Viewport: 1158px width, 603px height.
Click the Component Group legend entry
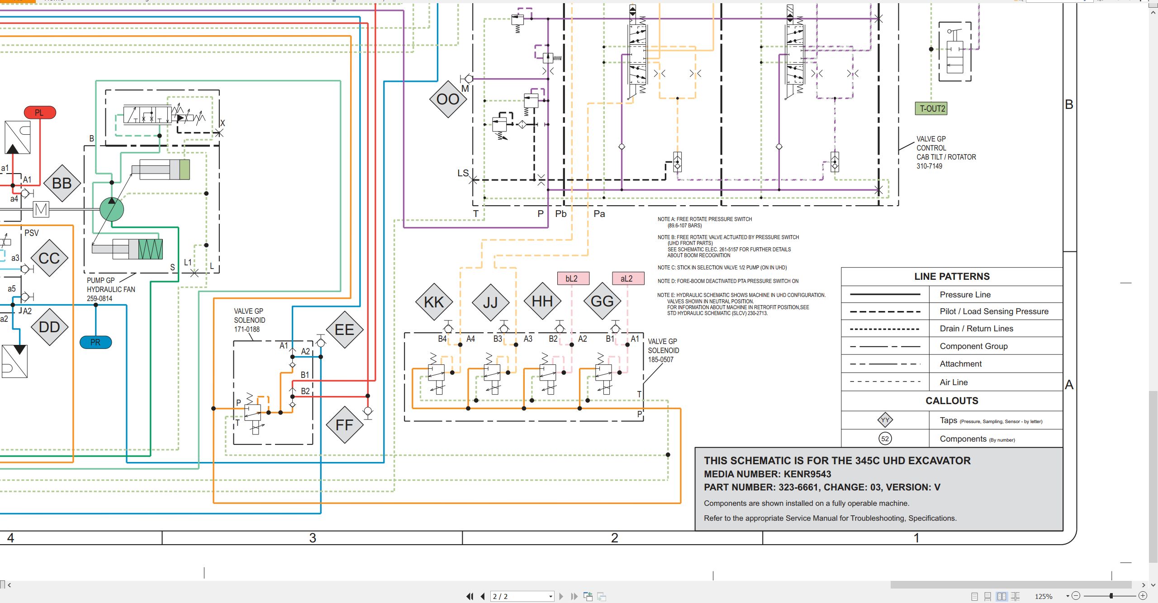point(973,346)
